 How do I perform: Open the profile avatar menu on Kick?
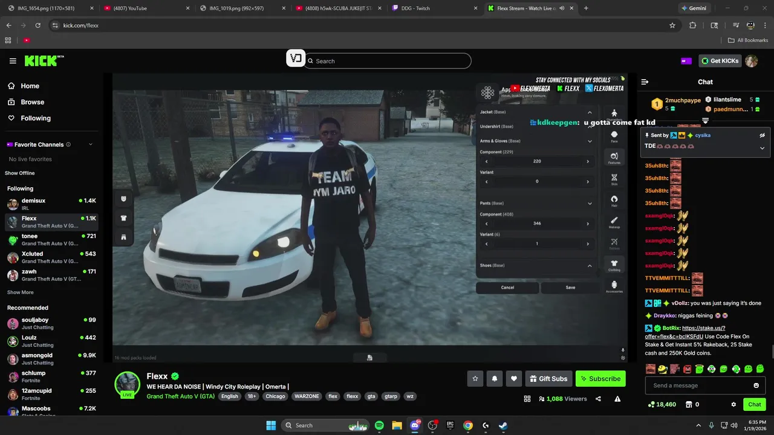coord(751,61)
